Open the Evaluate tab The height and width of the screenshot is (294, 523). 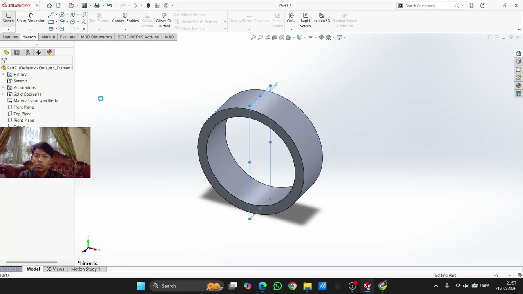[x=67, y=37]
